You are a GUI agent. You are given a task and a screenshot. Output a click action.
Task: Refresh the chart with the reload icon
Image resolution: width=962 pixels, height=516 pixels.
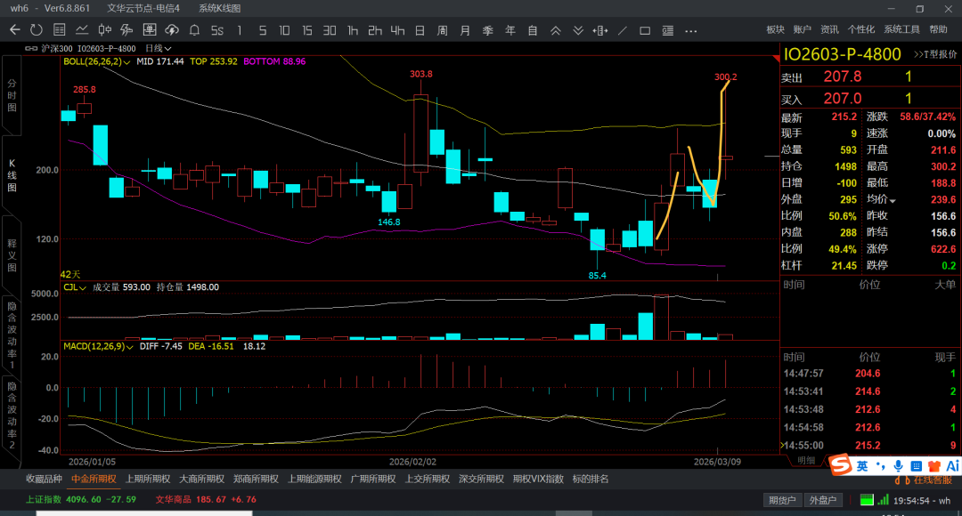tap(36, 30)
